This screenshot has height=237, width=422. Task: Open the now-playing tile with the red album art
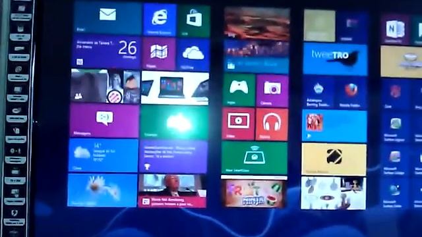[334, 126]
